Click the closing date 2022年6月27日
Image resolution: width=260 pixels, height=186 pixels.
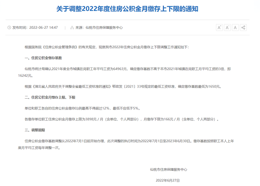(168, 180)
